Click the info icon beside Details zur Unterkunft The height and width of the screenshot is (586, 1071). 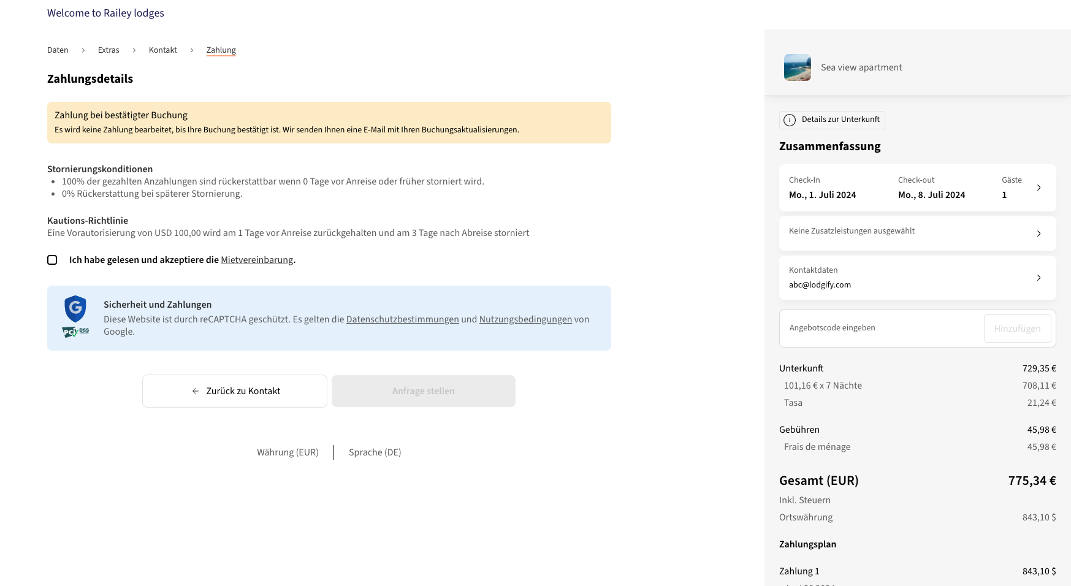(790, 120)
